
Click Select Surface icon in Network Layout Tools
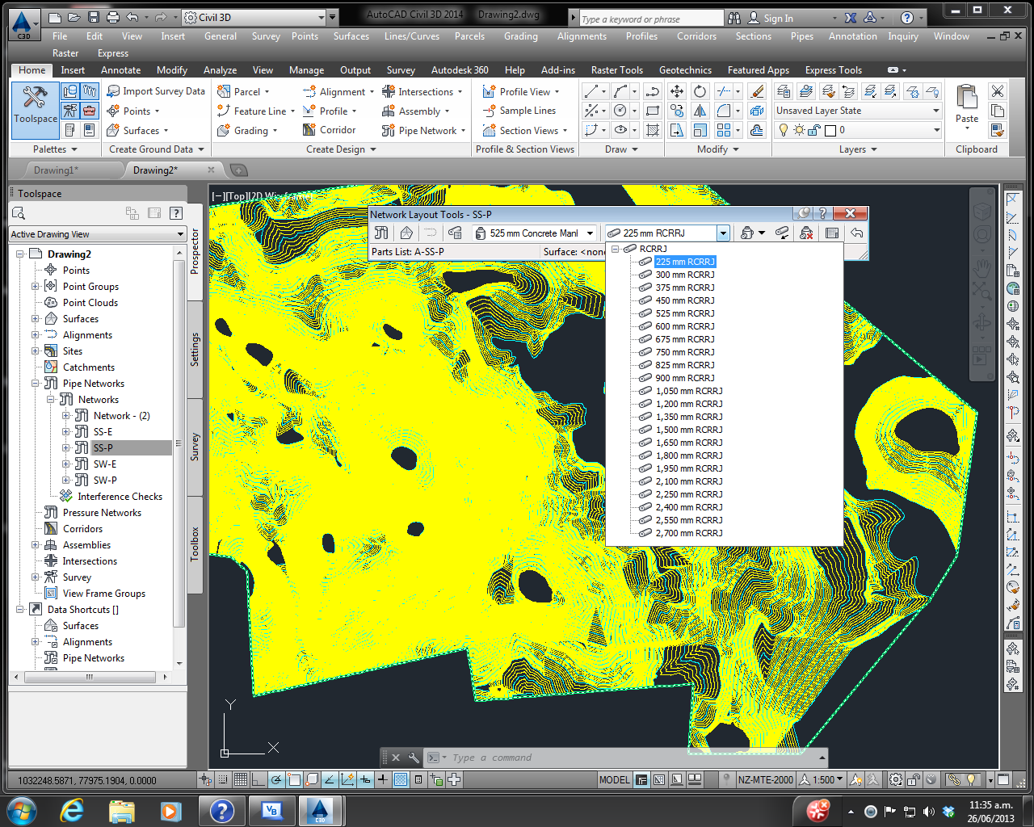click(x=406, y=233)
